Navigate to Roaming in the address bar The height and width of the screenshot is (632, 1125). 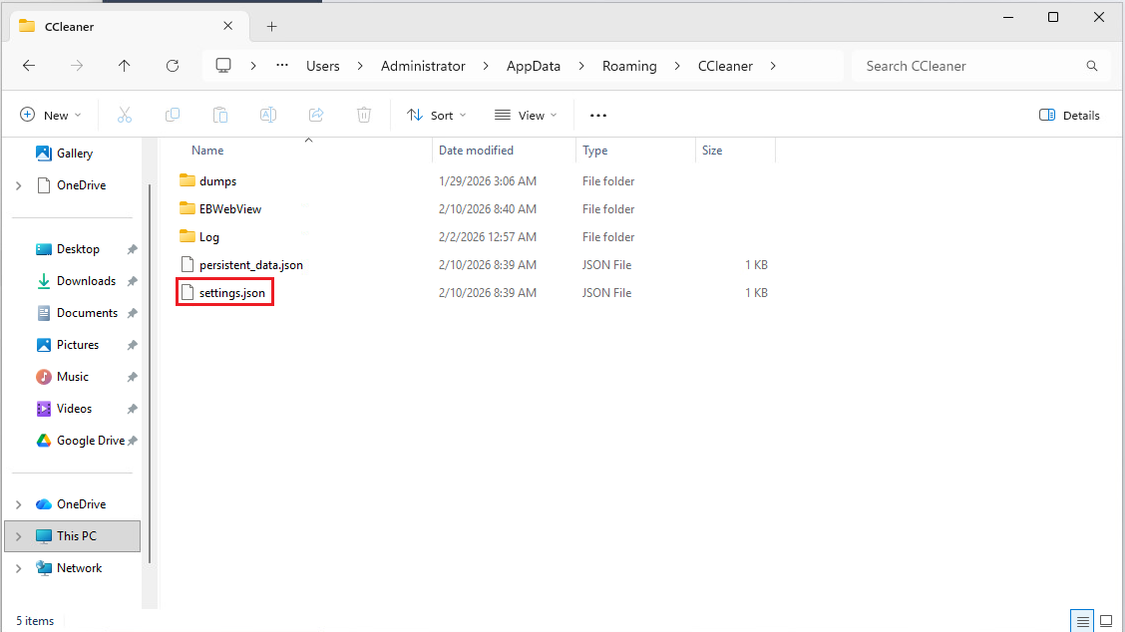[629, 66]
